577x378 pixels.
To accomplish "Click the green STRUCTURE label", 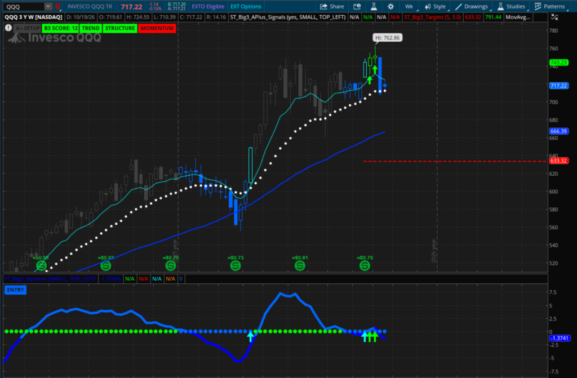I will click(120, 28).
